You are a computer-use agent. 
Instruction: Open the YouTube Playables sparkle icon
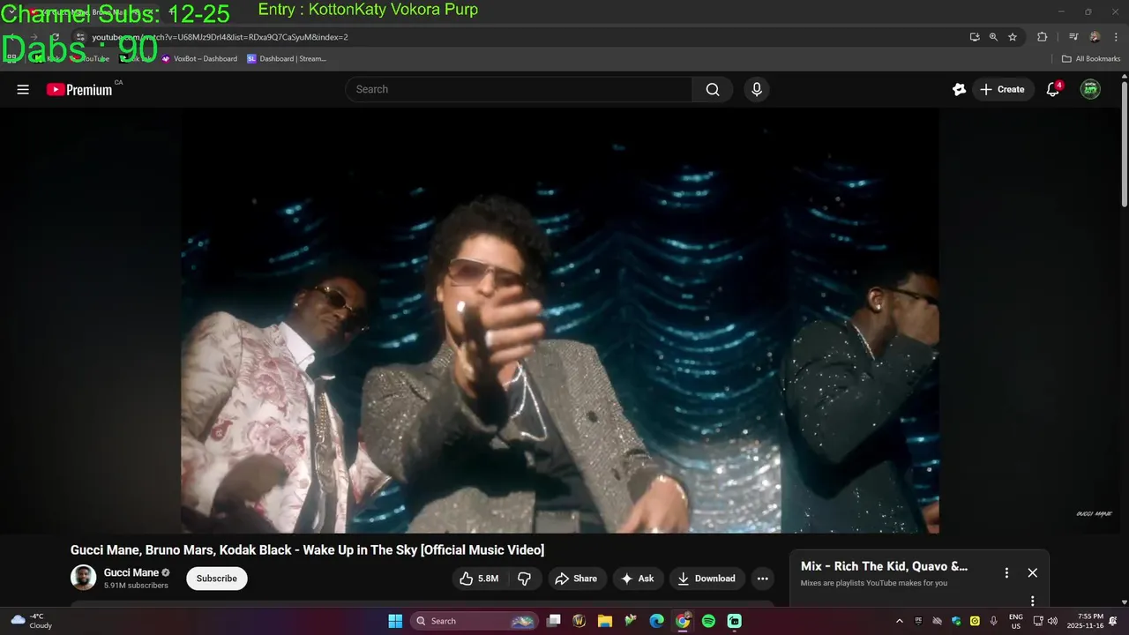click(959, 89)
